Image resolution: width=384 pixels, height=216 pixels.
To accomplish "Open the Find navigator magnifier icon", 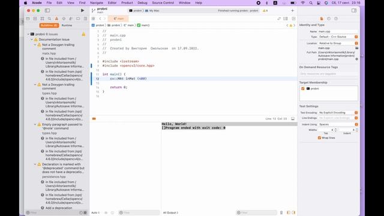I will pos(49,19).
